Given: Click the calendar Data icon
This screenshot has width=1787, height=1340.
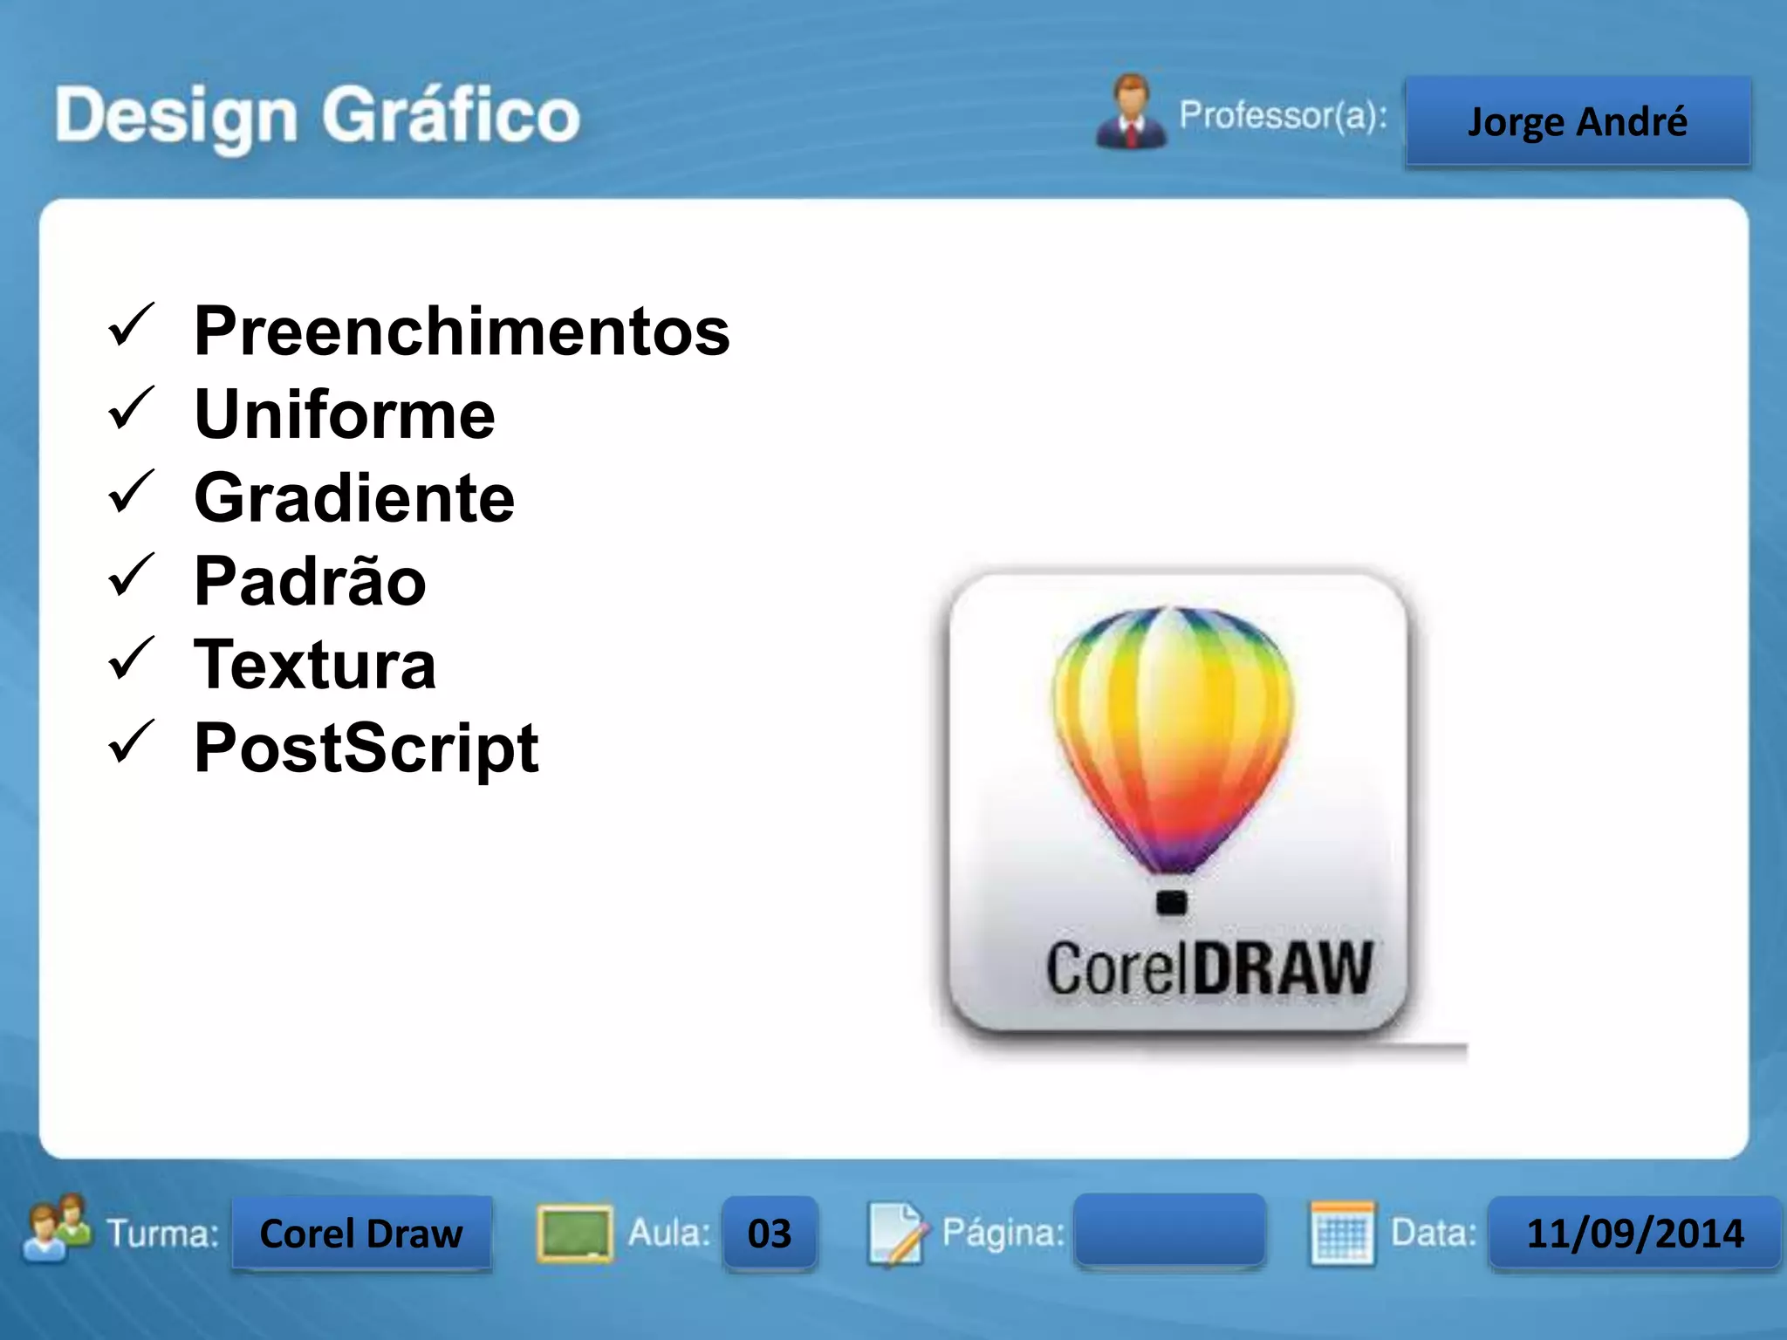Looking at the screenshot, I should click(x=1342, y=1233).
